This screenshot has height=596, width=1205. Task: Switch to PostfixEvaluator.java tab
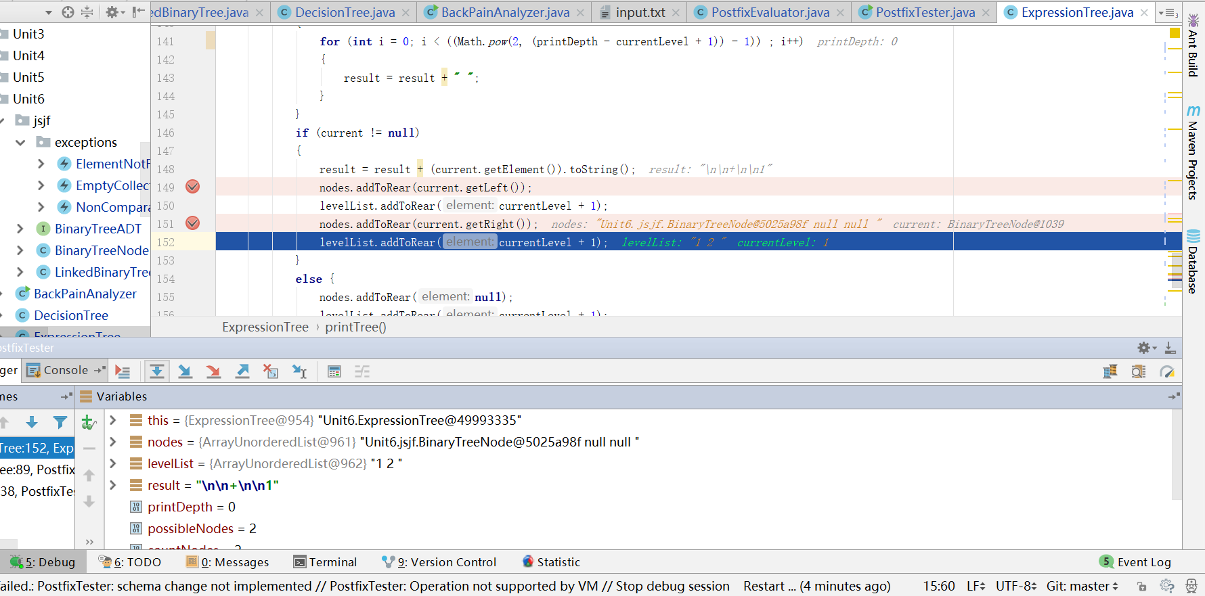[x=770, y=12]
